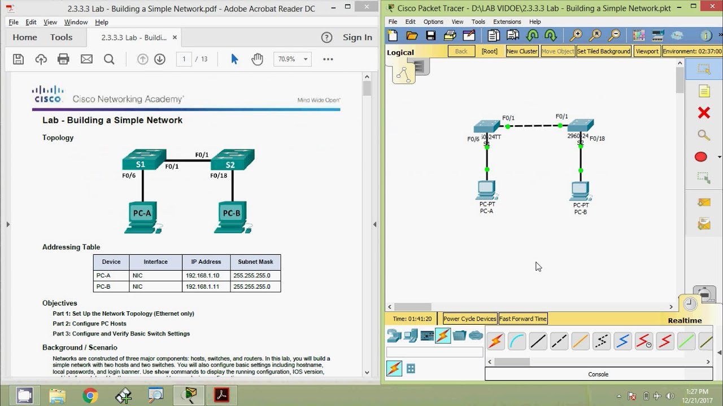
Task: Select the Serial DCE cable with clock
Action: click(x=644, y=341)
